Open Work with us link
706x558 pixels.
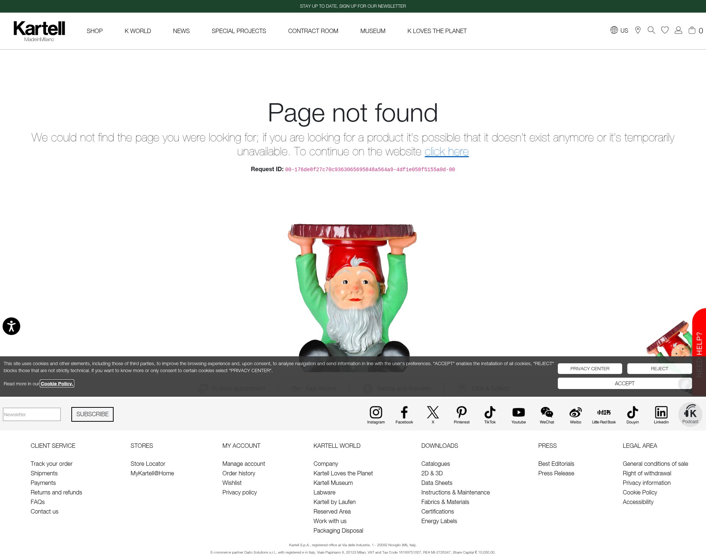[x=330, y=521]
